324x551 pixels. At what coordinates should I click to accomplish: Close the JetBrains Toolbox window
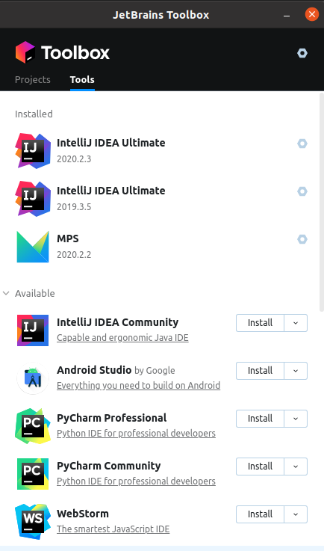(312, 15)
